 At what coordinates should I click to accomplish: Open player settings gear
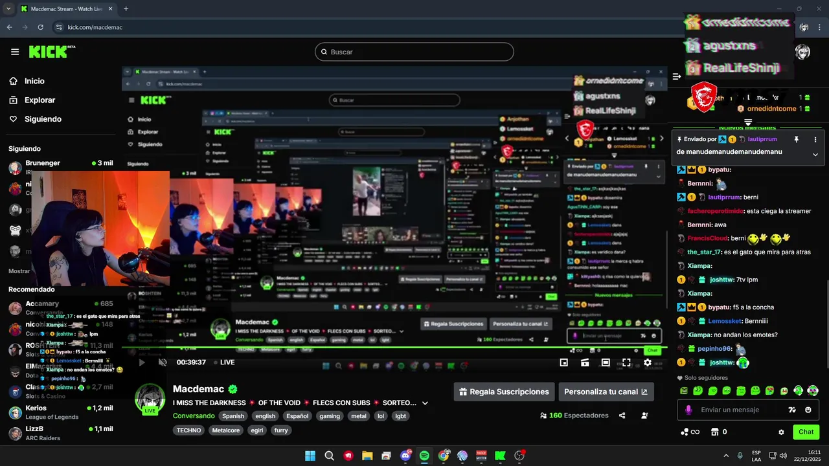pyautogui.click(x=648, y=362)
